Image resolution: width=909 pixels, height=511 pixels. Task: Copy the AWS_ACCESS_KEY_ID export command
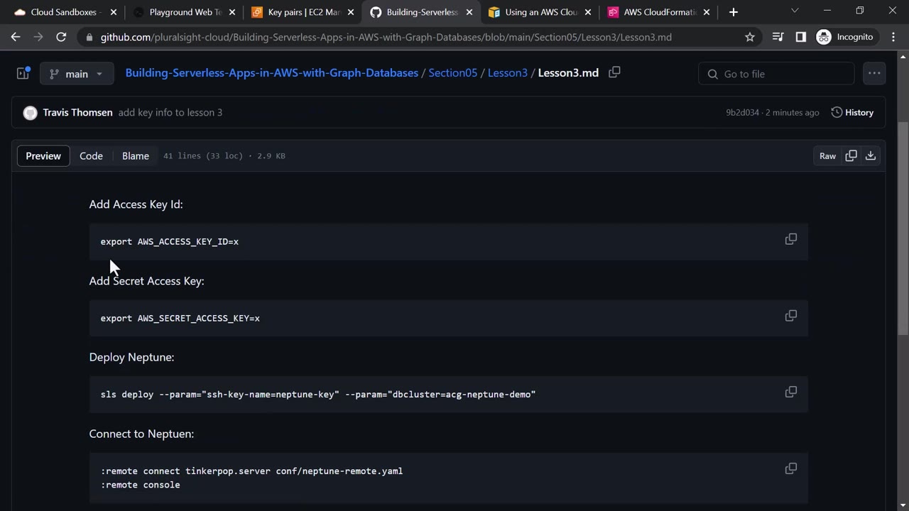790,239
